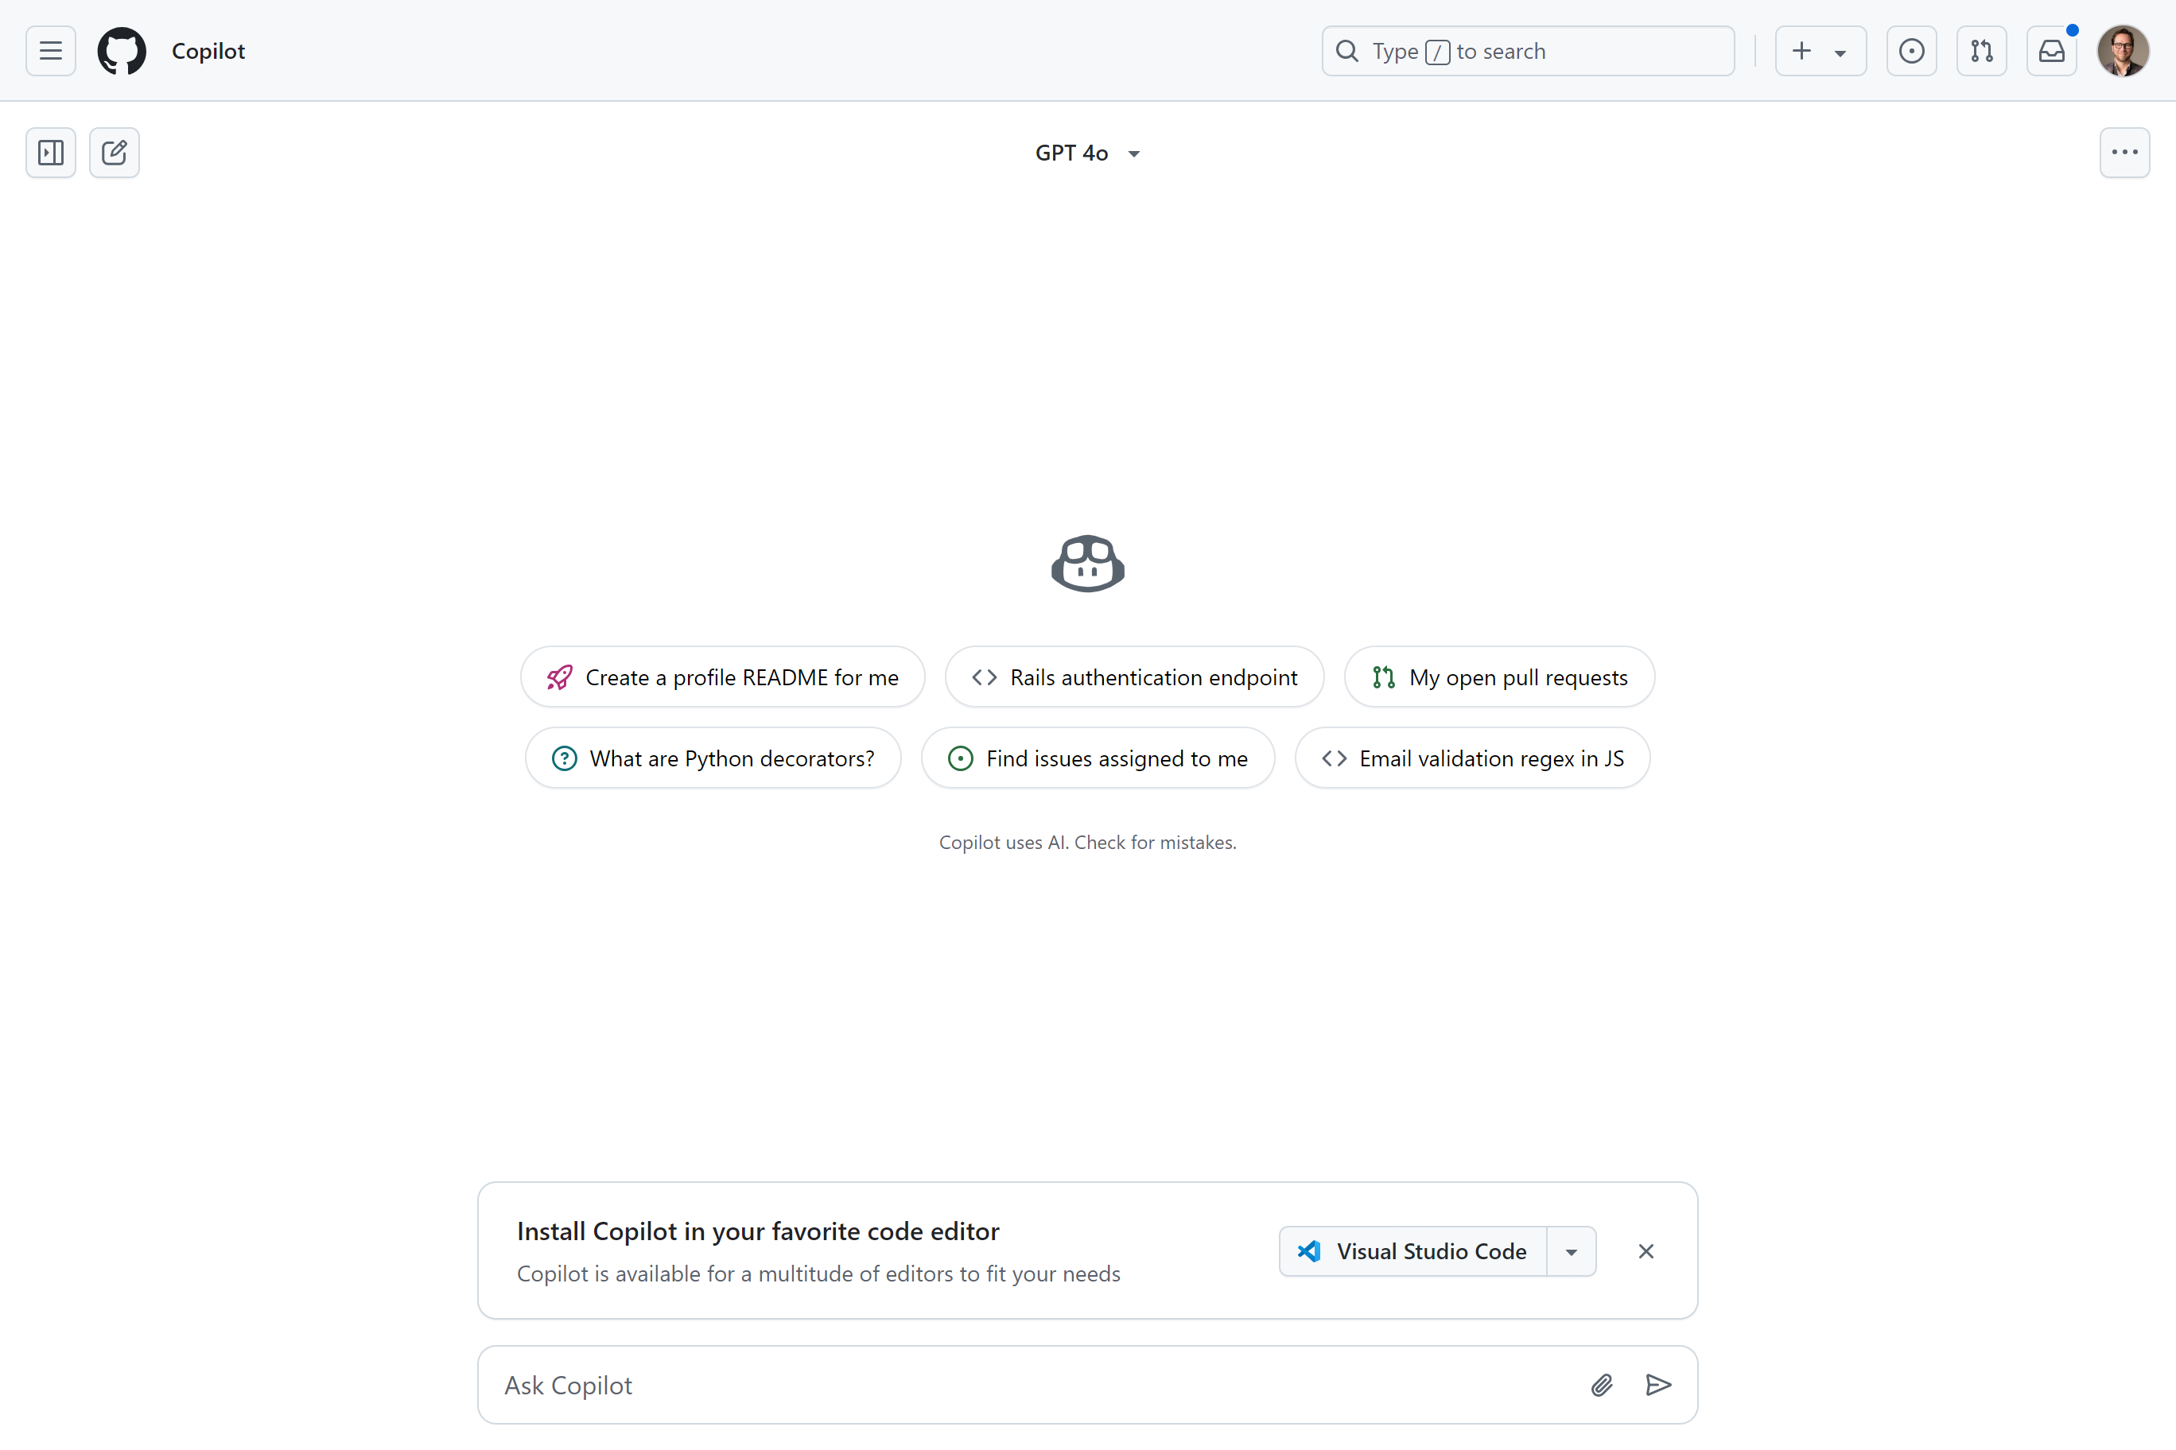2176x1450 pixels.
Task: Click the GitHub octocat logo
Action: [x=121, y=51]
